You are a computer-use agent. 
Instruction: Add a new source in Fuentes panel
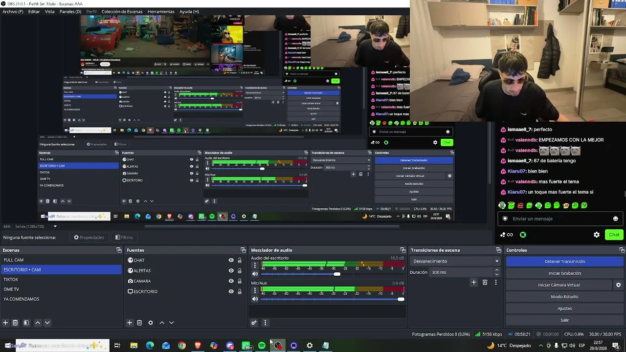click(130, 323)
